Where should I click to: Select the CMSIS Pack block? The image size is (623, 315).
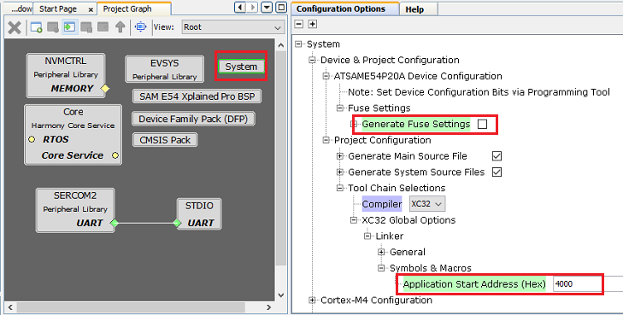point(165,140)
